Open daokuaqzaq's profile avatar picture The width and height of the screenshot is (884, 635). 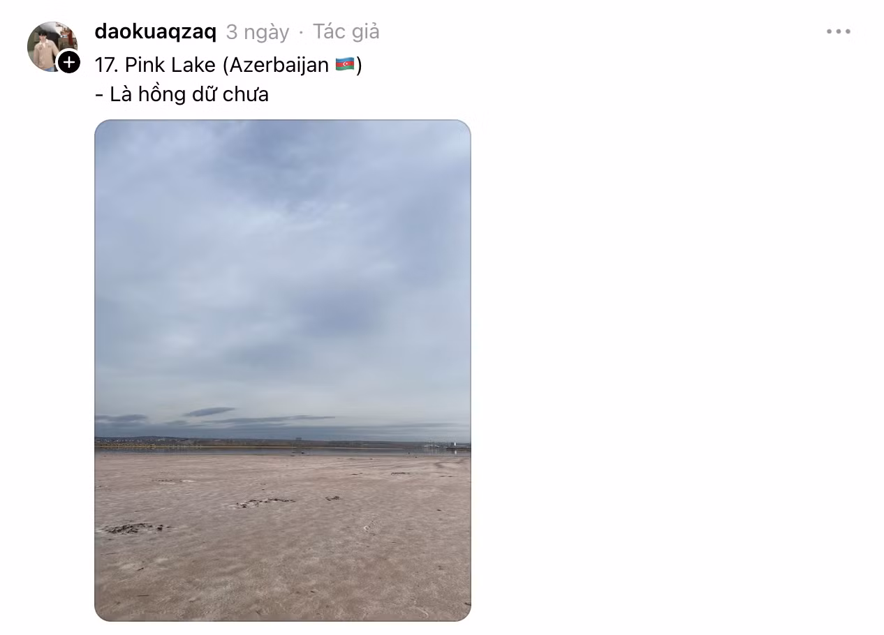(x=51, y=46)
